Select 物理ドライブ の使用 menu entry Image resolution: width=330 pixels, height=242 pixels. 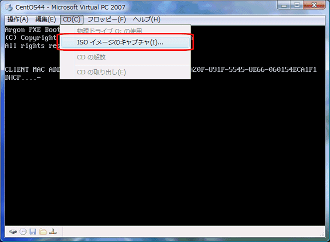pos(125,30)
